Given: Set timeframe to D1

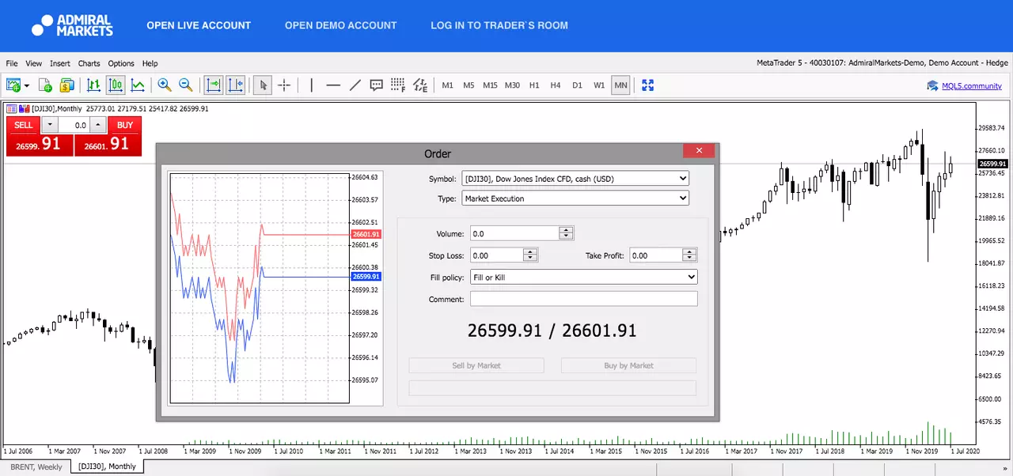Looking at the screenshot, I should click(577, 85).
